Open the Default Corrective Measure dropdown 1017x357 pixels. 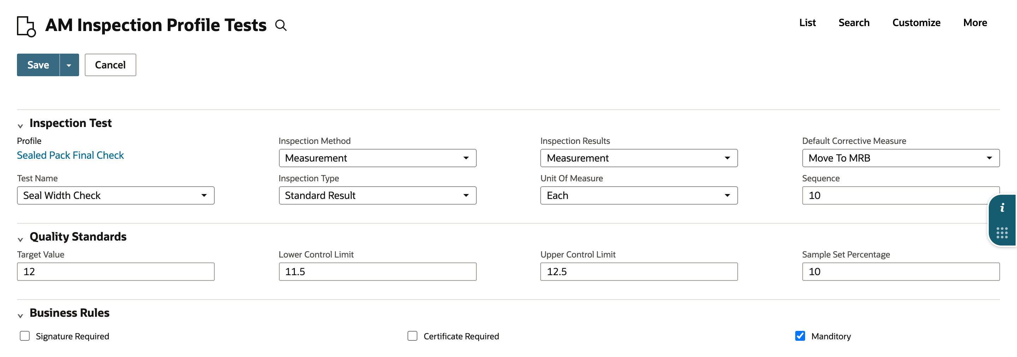[x=900, y=158]
